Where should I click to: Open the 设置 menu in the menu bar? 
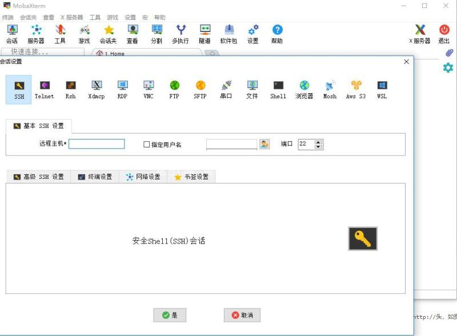pos(130,18)
